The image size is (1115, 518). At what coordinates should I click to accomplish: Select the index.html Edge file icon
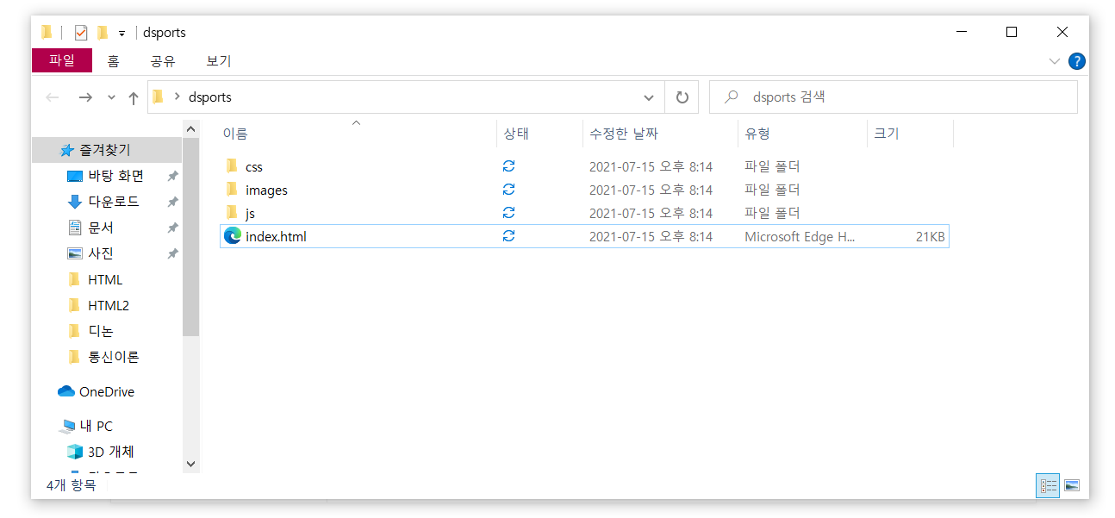coord(232,236)
